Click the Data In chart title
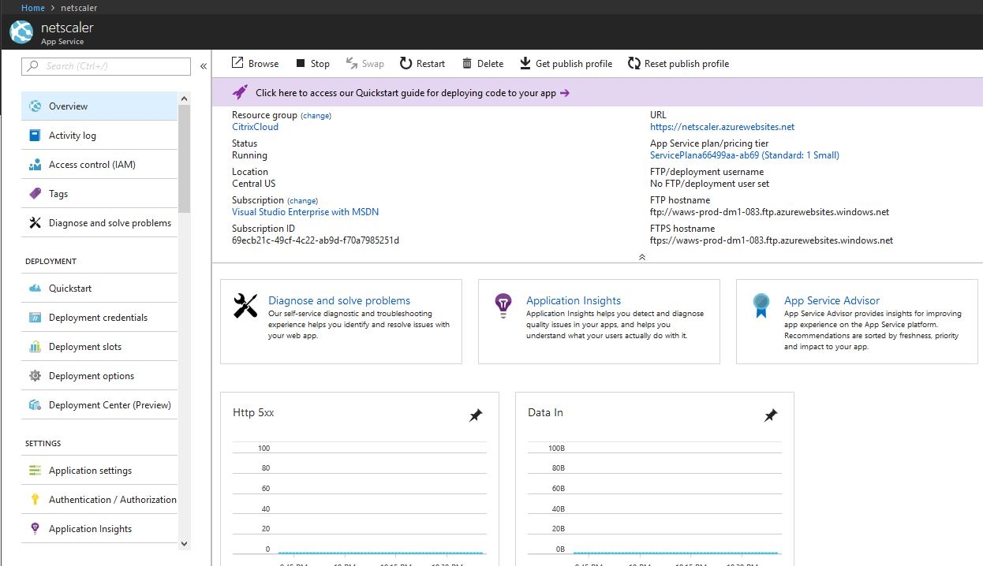 [x=545, y=412]
